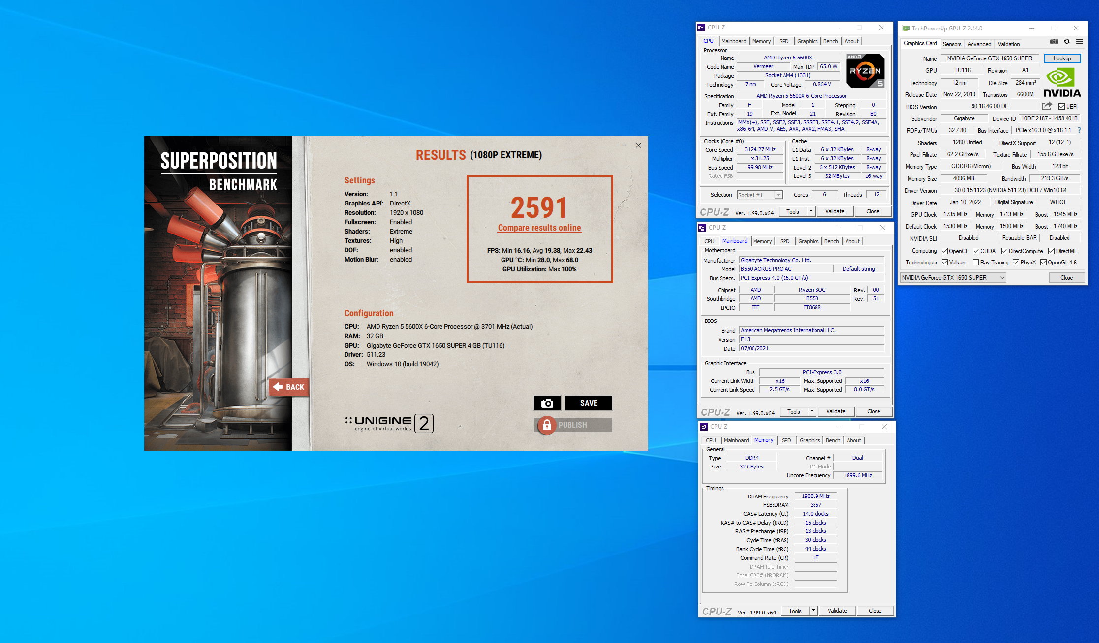Open Tools dropdown arrow in CPU-Z Memory window
This screenshot has height=643, width=1099.
coord(813,611)
